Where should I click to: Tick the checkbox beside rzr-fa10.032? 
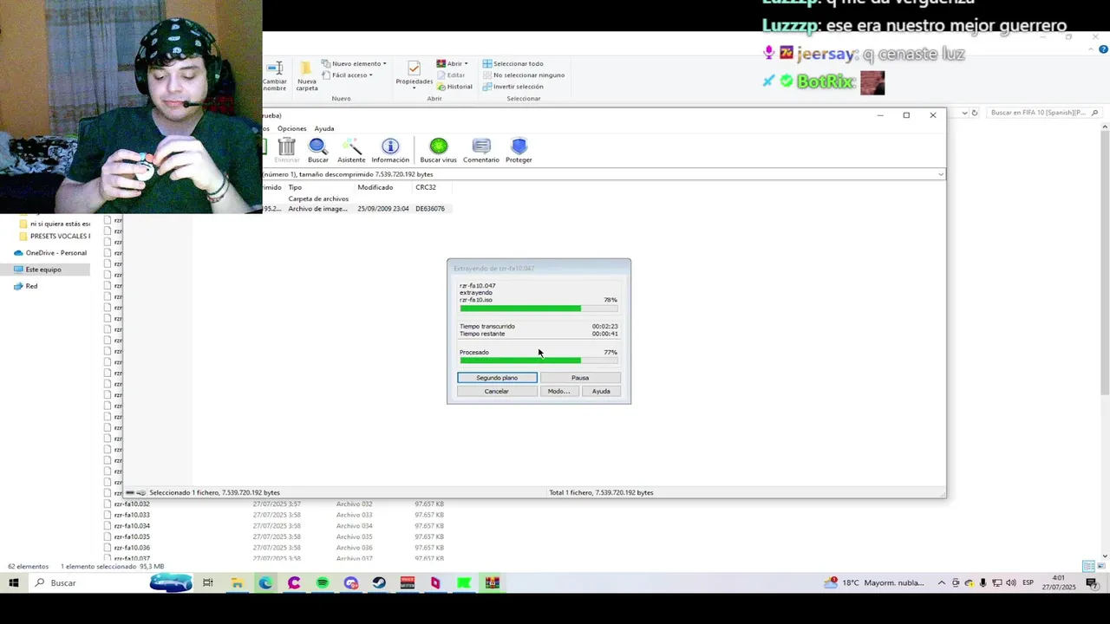tap(108, 504)
